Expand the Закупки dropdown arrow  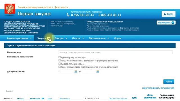[x=49, y=38]
